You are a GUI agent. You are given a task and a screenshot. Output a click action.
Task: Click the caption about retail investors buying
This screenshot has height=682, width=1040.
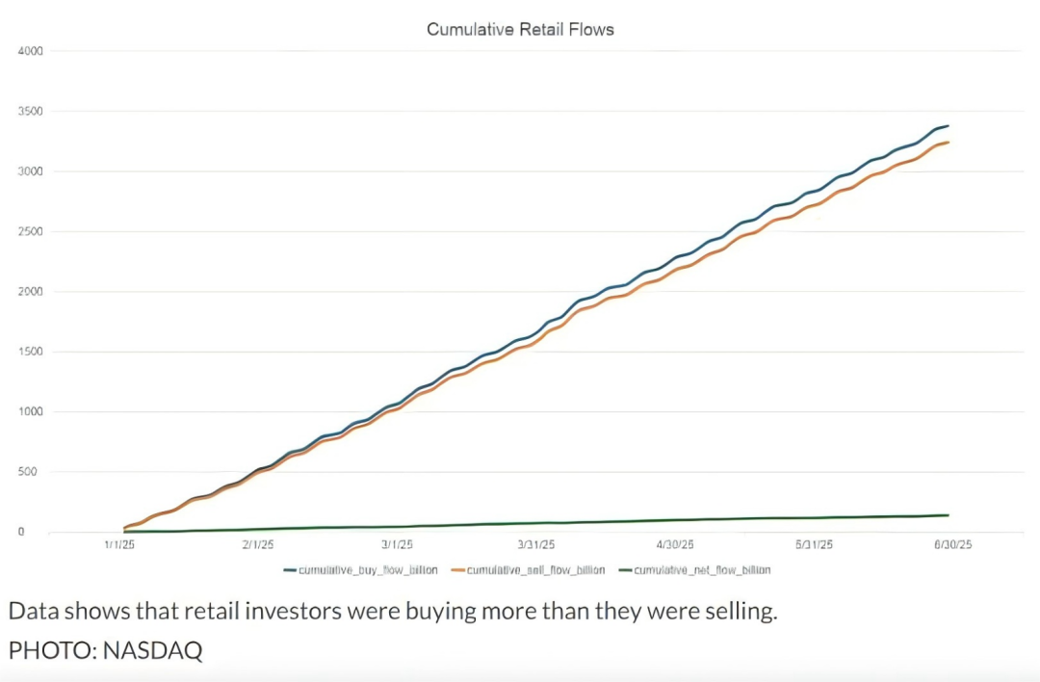393,611
